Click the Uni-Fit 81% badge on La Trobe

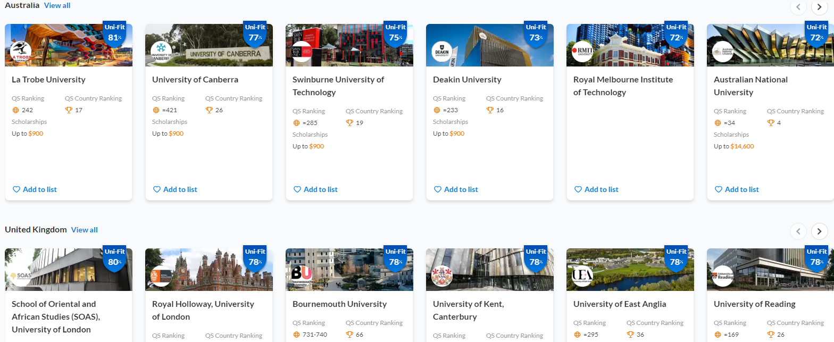114,33
